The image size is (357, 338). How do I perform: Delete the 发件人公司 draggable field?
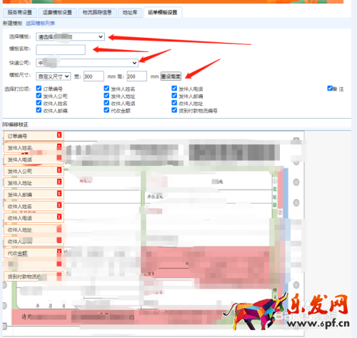[59, 170]
